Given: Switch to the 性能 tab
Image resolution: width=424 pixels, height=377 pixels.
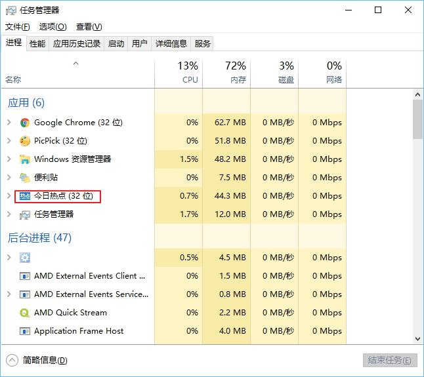Looking at the screenshot, I should tap(37, 43).
